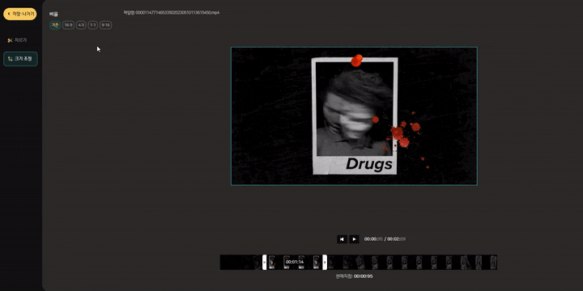Screen dimensions: 583x291
Task: Click the video preview showing Drugs
Action: (x=354, y=116)
